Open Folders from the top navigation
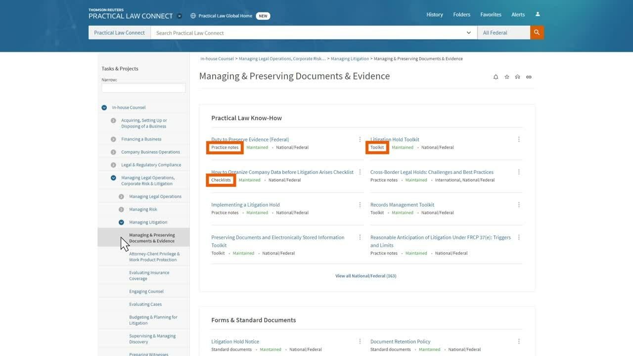The height and width of the screenshot is (356, 633). [461, 15]
